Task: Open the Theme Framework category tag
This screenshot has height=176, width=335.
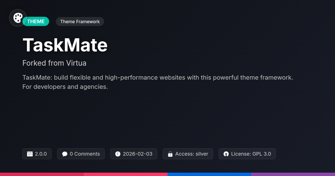Action: click(80, 22)
